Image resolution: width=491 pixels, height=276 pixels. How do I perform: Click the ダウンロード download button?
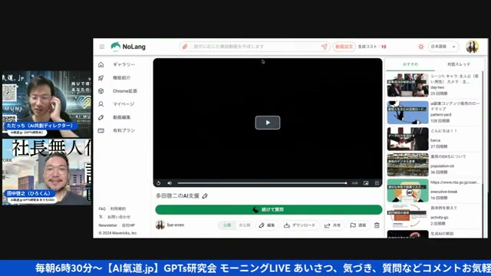[x=300, y=225]
